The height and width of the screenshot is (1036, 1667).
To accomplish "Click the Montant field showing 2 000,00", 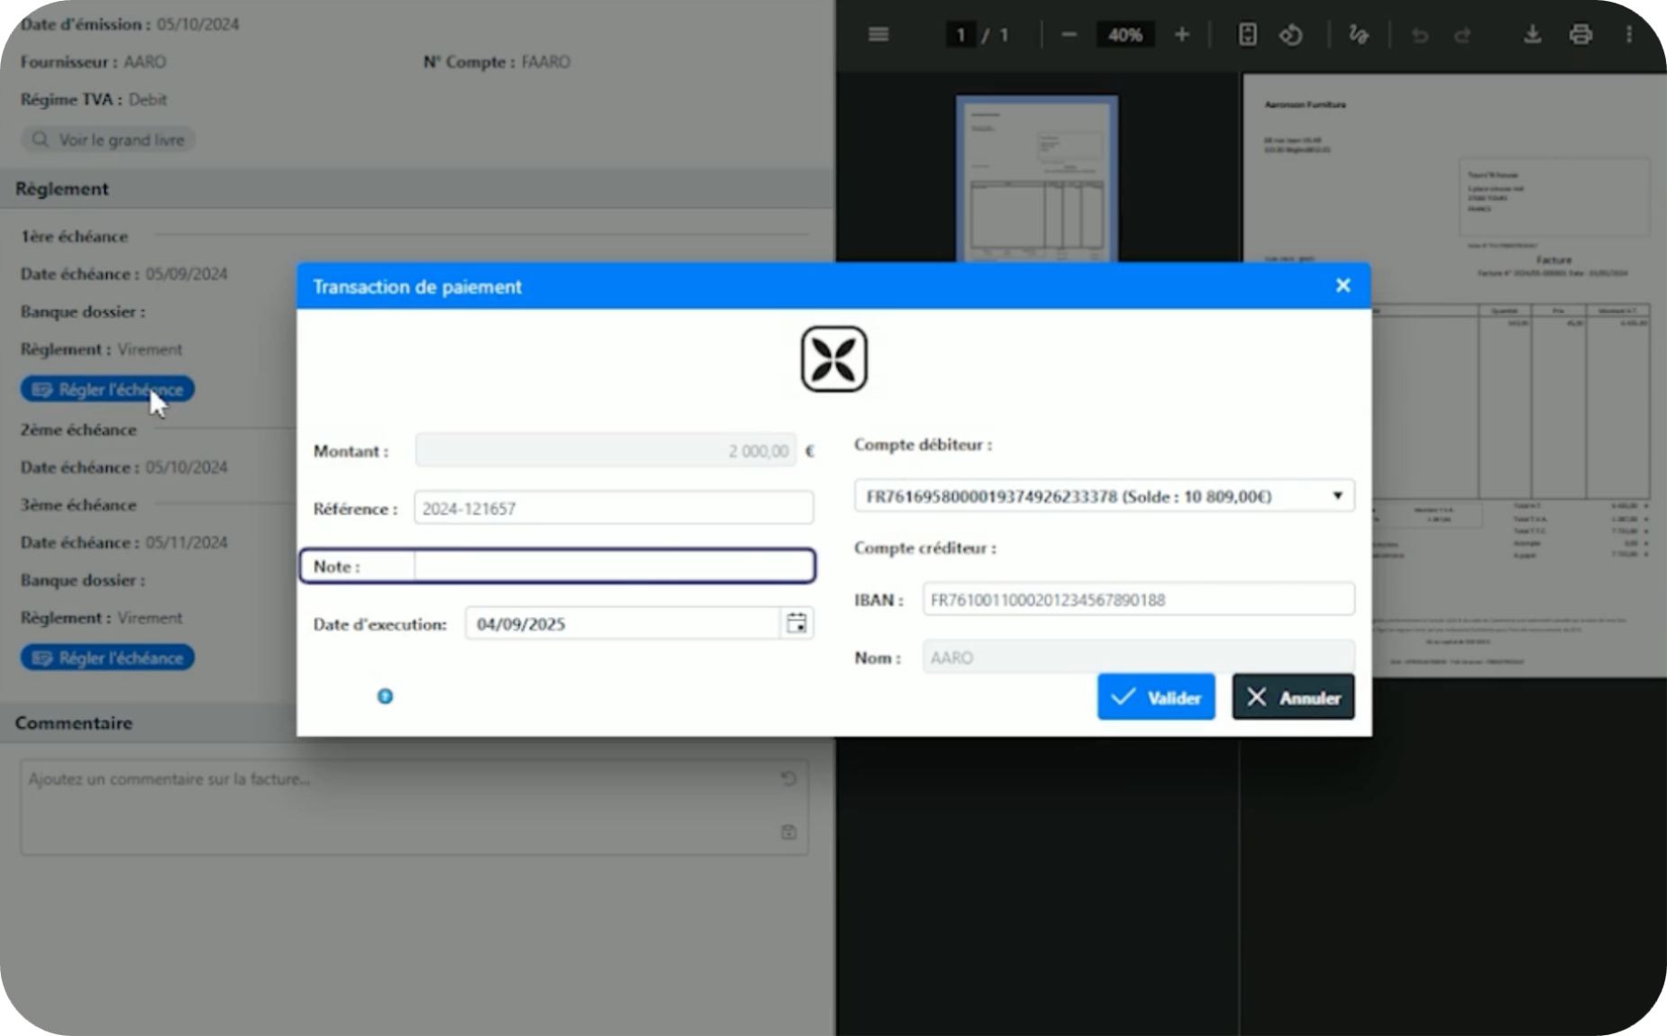I will 606,450.
